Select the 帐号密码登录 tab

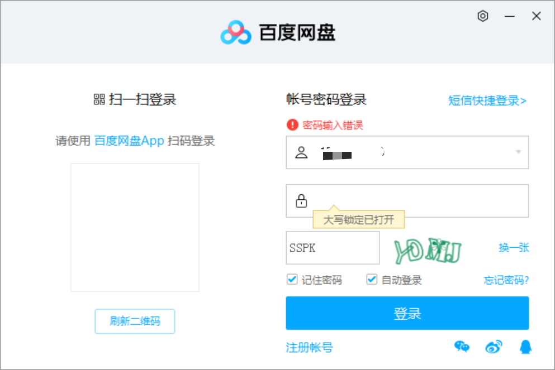click(326, 99)
